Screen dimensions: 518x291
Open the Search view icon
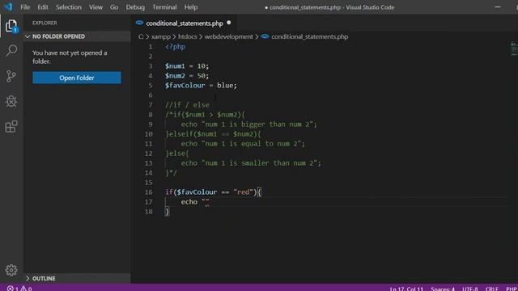pos(11,50)
